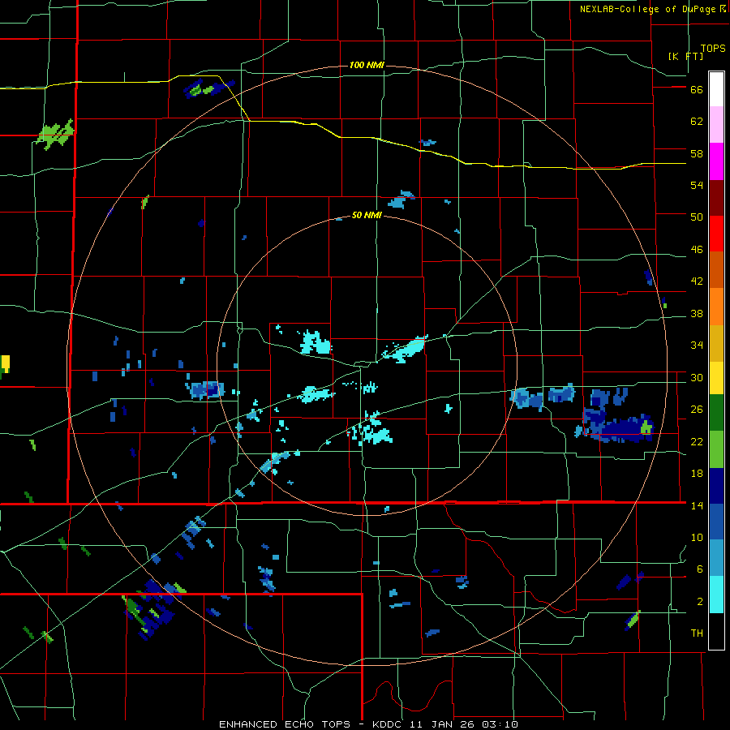The height and width of the screenshot is (730, 730).
Task: Click the "18" legend value
Action: (697, 474)
